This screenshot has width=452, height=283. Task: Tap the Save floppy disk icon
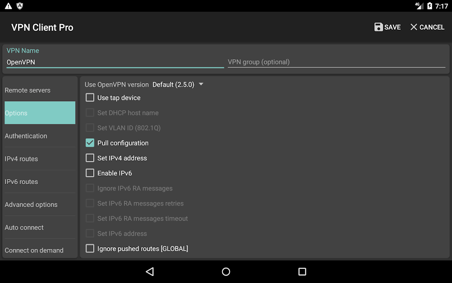point(378,27)
